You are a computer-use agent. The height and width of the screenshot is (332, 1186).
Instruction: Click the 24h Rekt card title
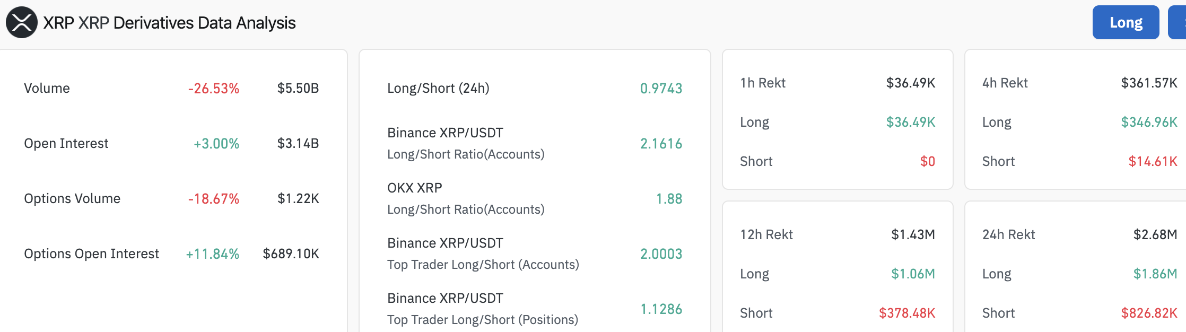pyautogui.click(x=1008, y=234)
